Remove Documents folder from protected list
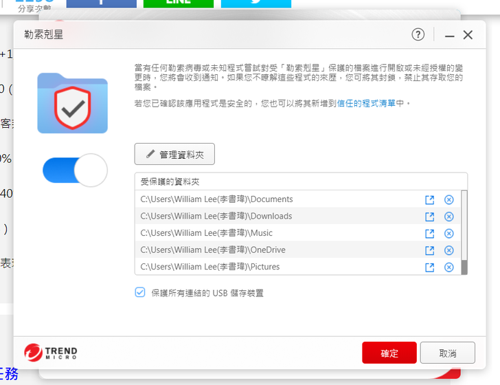 click(x=448, y=200)
